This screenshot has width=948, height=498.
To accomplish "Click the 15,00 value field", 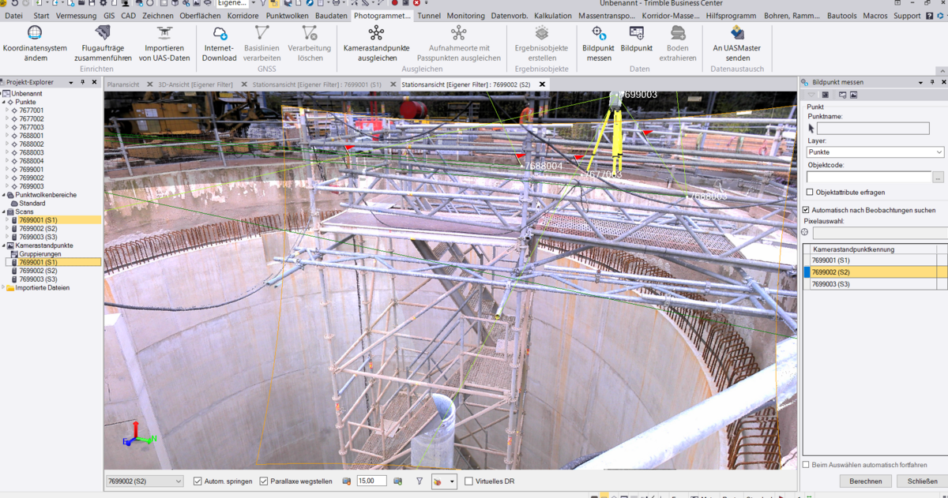I will point(371,481).
